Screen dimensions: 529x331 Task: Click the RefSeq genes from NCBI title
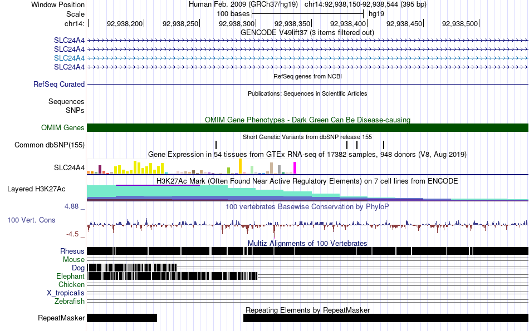307,77
